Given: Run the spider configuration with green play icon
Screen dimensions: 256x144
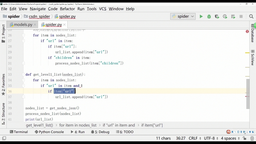Looking at the screenshot, I should [x=201, y=16].
